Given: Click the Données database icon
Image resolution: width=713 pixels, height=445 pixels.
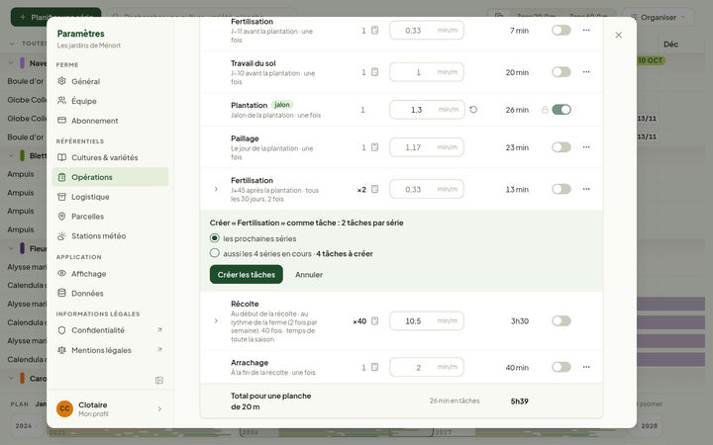Looking at the screenshot, I should [x=61, y=293].
